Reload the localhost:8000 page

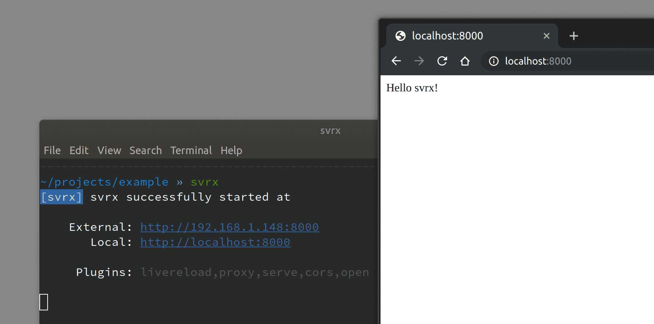click(x=442, y=61)
